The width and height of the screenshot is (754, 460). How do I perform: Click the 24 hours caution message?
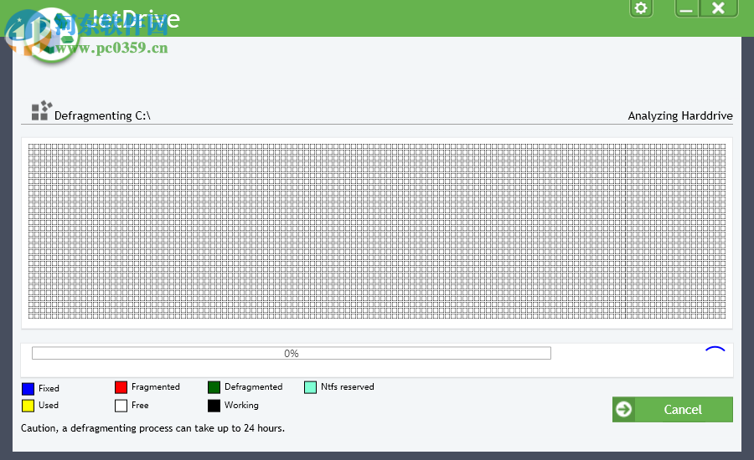click(153, 428)
